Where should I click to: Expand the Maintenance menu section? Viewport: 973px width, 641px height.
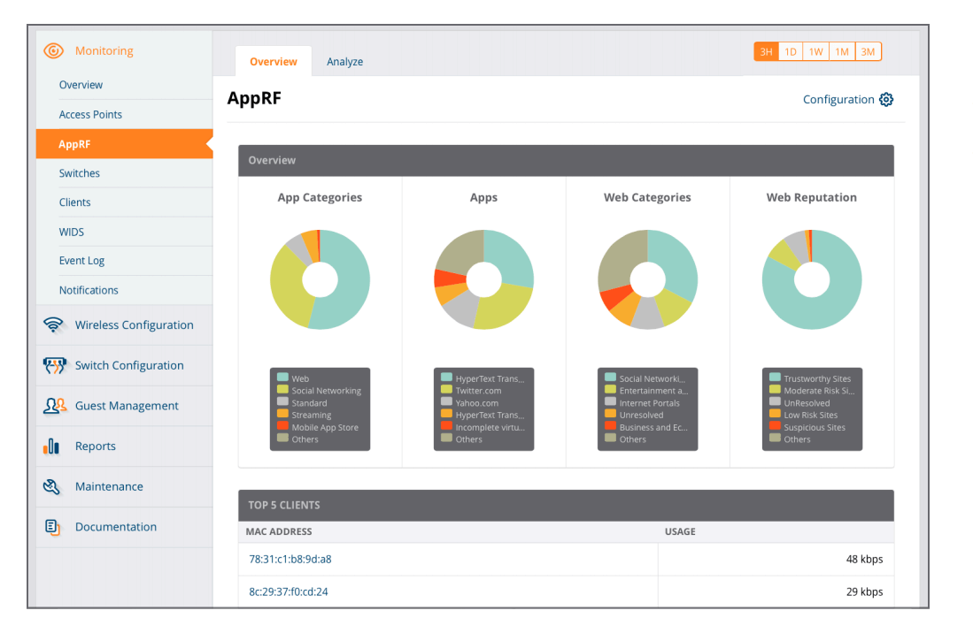pyautogui.click(x=109, y=486)
